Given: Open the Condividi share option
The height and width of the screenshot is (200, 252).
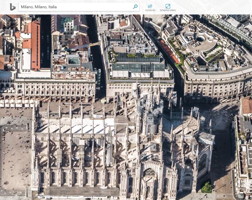Looking at the screenshot, I should (x=150, y=8).
